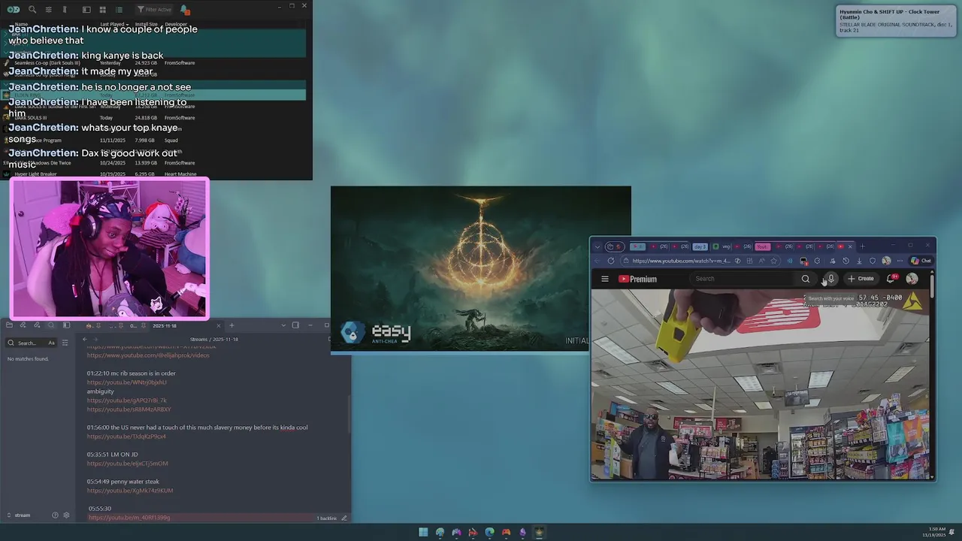Toggle the Filter Active button in Playnite
The image size is (962, 541).
pyautogui.click(x=155, y=10)
